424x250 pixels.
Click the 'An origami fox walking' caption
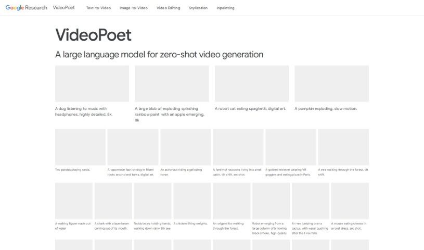[x=228, y=226]
